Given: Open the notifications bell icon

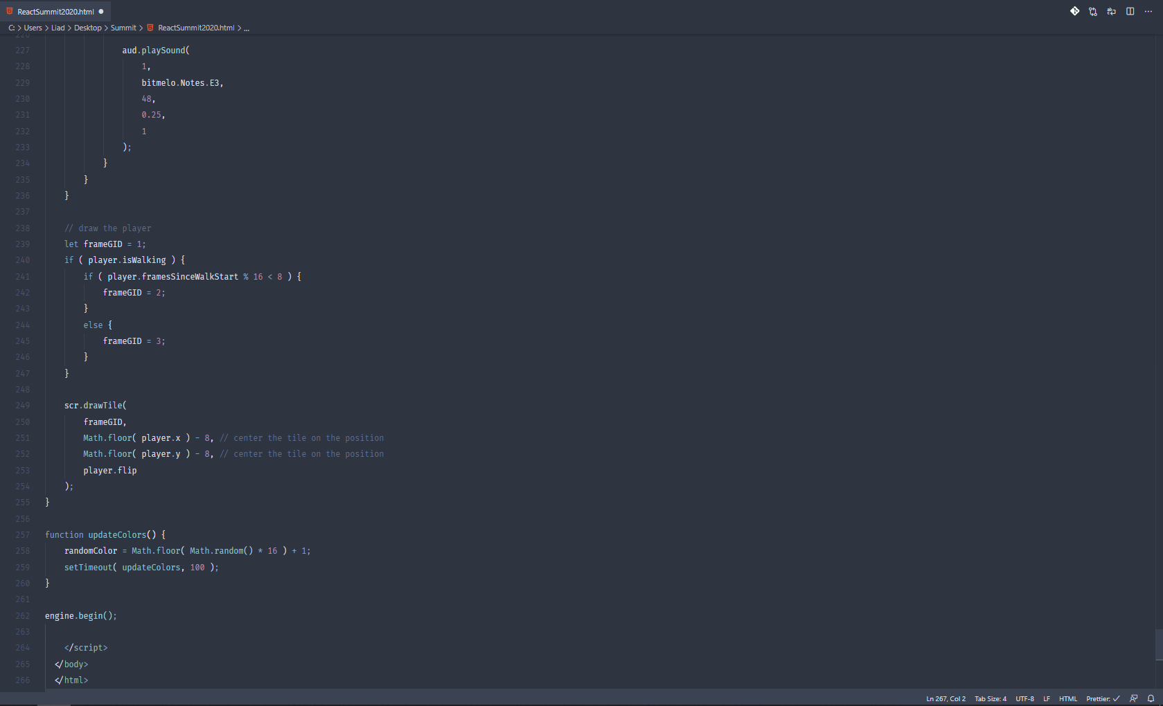Looking at the screenshot, I should (1151, 698).
